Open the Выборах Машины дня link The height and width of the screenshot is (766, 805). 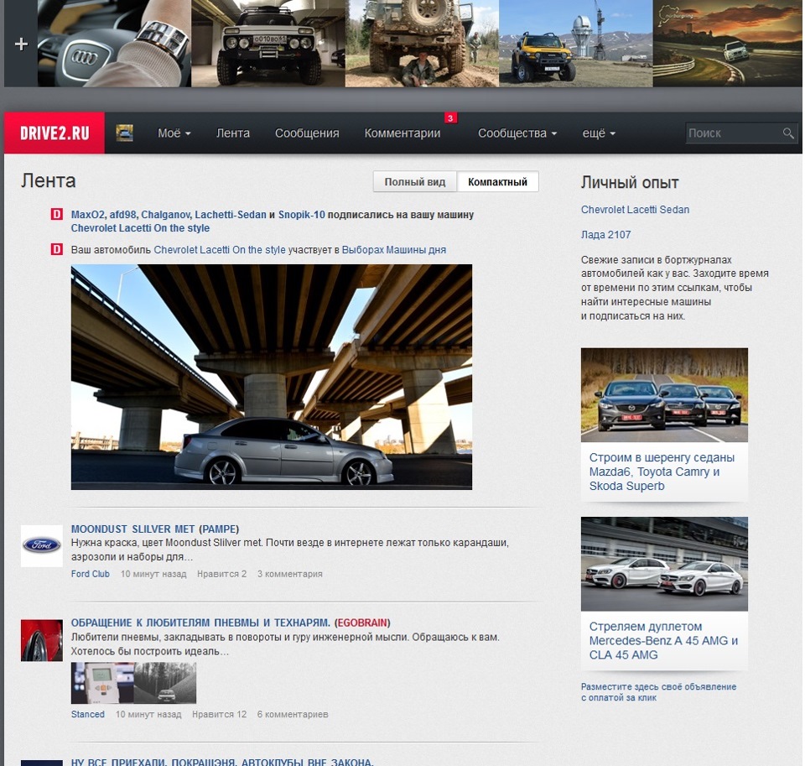click(x=394, y=250)
